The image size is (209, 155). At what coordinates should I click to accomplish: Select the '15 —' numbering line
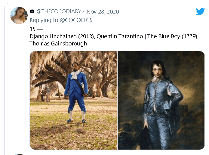(36, 29)
